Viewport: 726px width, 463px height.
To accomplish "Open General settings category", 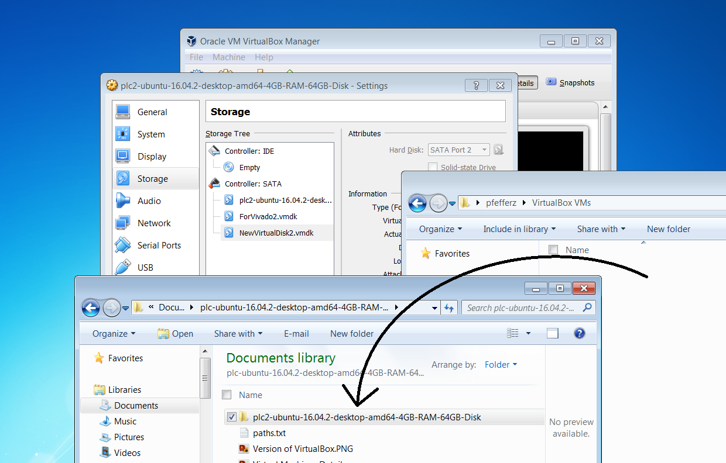I will 156,112.
